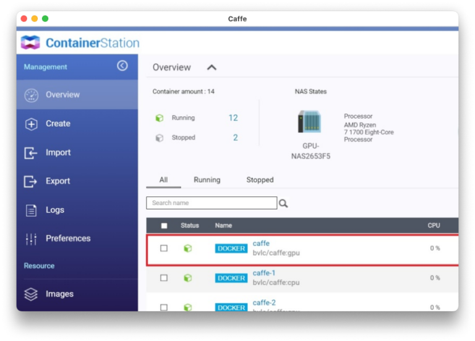Viewport: 475px width, 341px height.
Task: Click the Import arrow icon in the sidebar
Action: (x=30, y=153)
